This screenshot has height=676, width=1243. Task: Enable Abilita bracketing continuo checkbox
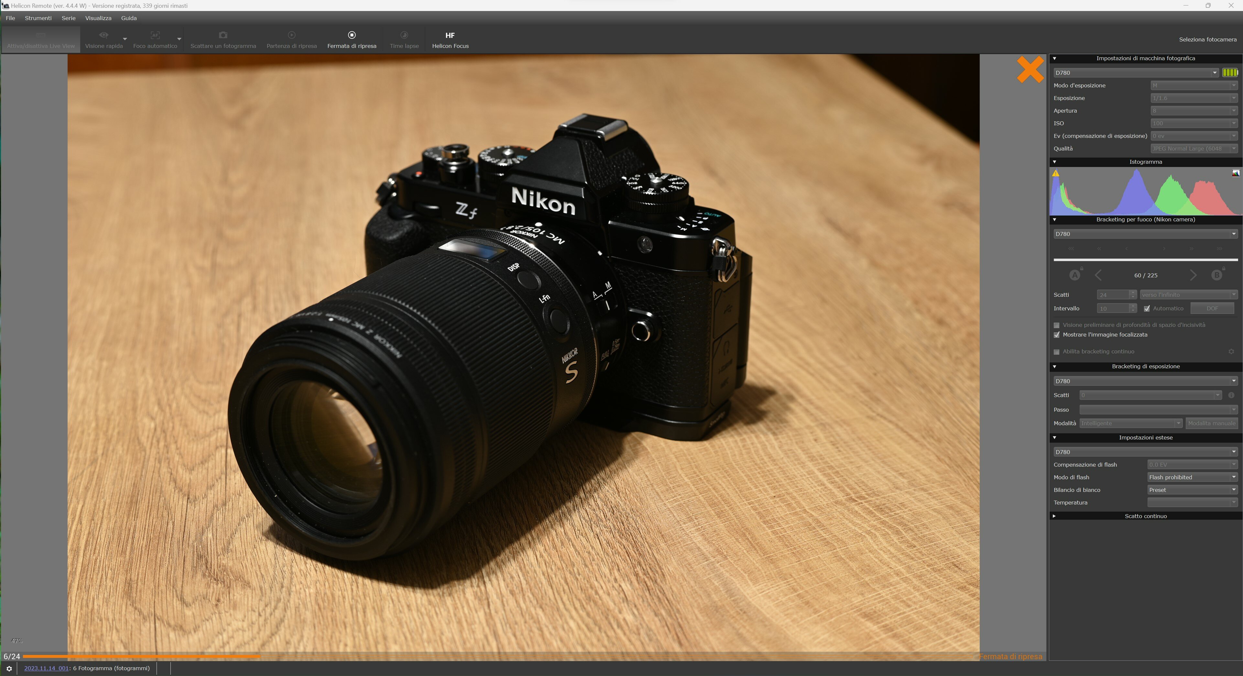(x=1057, y=352)
